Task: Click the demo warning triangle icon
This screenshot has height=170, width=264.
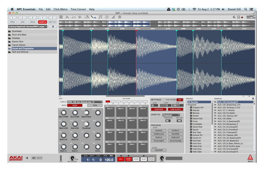Action: point(250,157)
